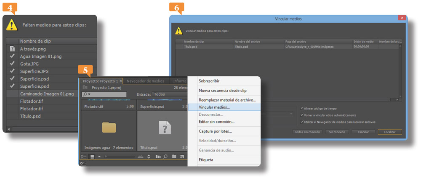
Task: Click the new item icon
Action: tap(182, 157)
